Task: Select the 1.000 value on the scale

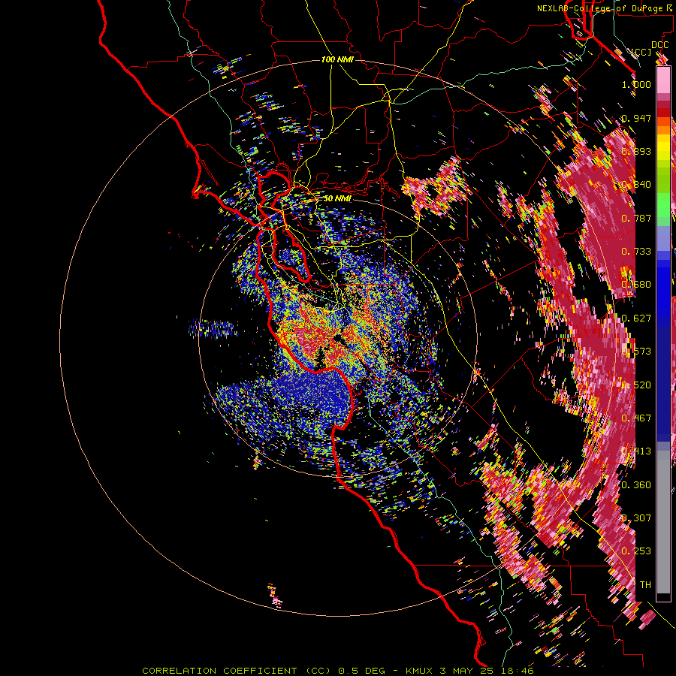Action: [636, 84]
